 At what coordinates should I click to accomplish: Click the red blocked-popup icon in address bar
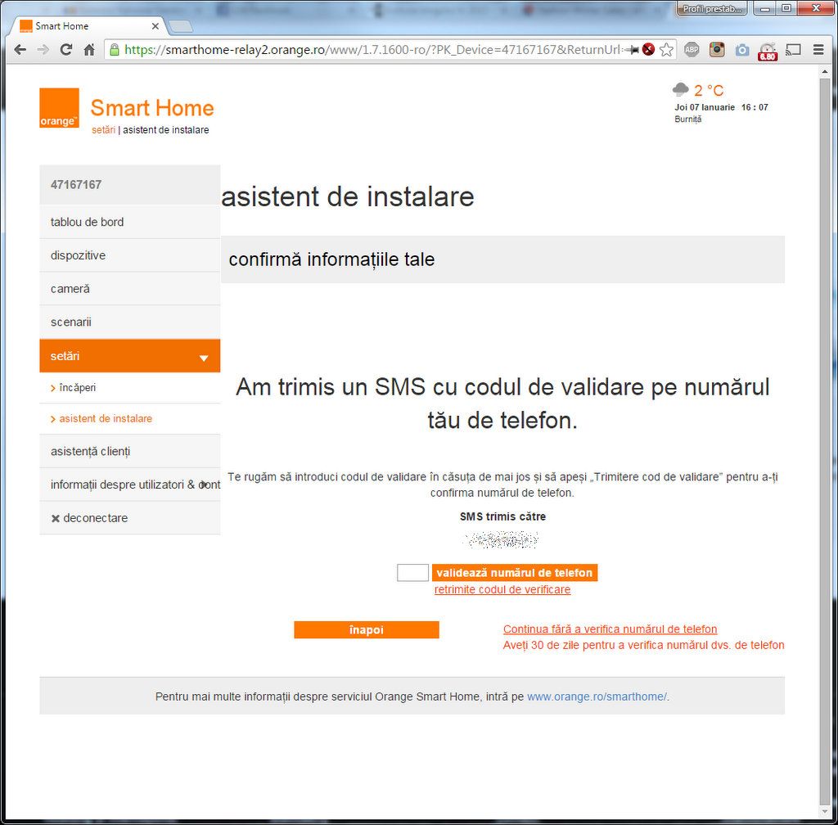point(648,50)
